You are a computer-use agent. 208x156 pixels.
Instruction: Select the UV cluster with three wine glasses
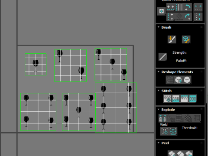(111, 65)
